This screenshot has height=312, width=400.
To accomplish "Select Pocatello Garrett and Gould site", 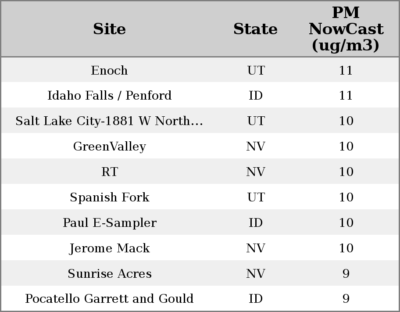I will click(x=109, y=299).
